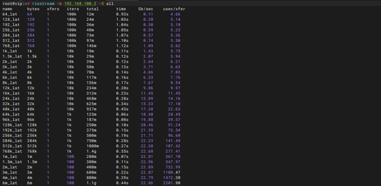This screenshot has width=381, height=186.
Task: Click the 'name' column header
Action: (7, 9)
